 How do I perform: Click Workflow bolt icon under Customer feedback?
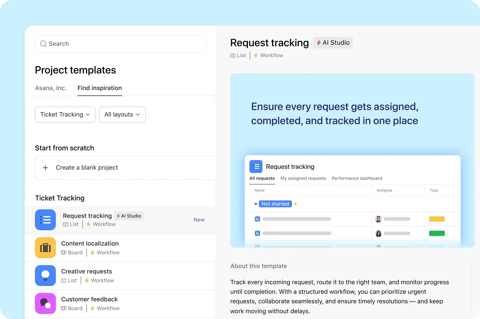(x=92, y=308)
